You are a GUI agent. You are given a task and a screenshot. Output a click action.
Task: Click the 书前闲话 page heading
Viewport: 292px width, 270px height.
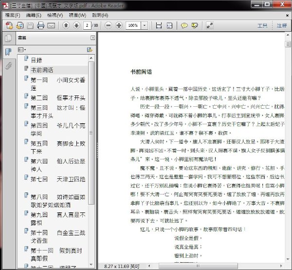point(141,72)
